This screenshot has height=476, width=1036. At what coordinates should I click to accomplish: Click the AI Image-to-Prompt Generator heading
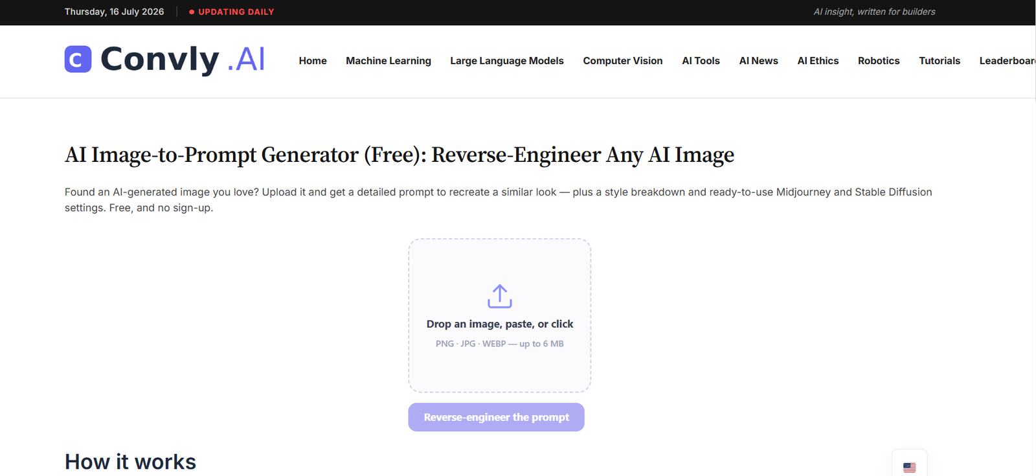coord(400,155)
